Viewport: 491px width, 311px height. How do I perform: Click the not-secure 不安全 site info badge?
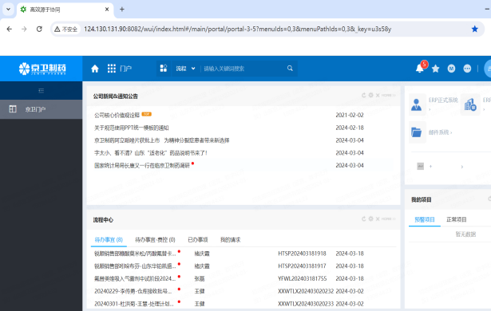point(65,29)
